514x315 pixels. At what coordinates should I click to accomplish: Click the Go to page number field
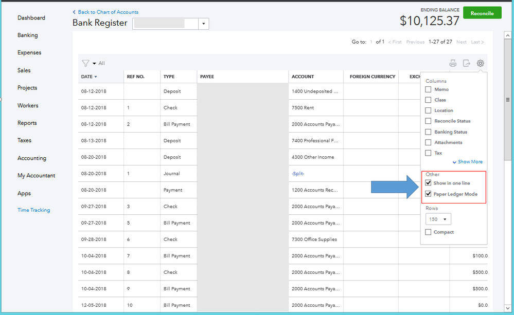[x=371, y=42]
